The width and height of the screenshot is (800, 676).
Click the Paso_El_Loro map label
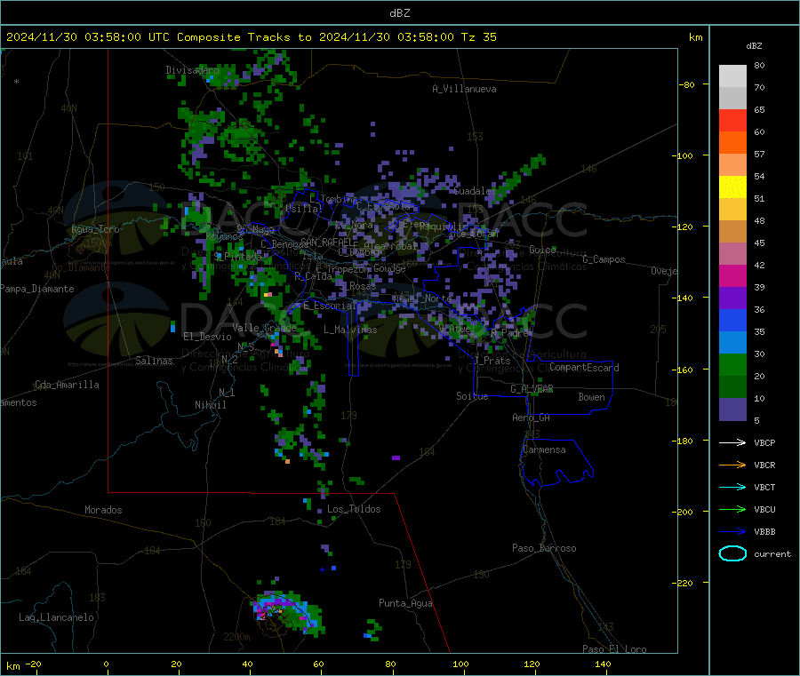(x=614, y=649)
